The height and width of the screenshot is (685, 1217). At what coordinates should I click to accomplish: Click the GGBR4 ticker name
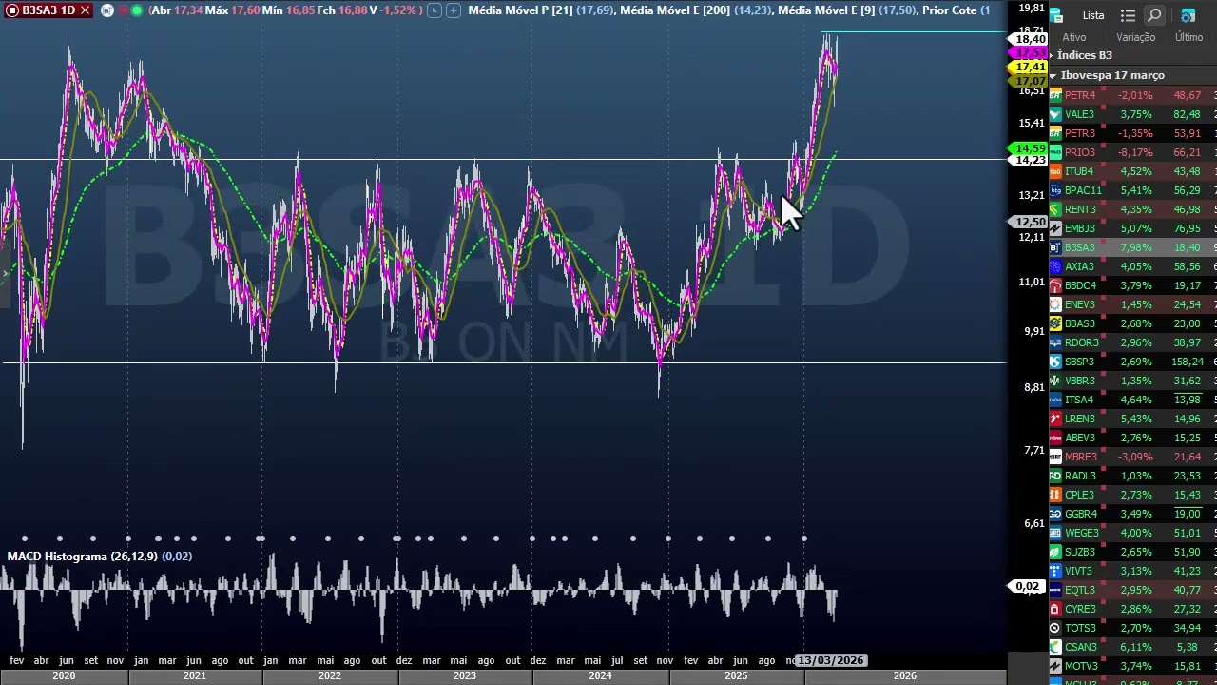click(1081, 514)
